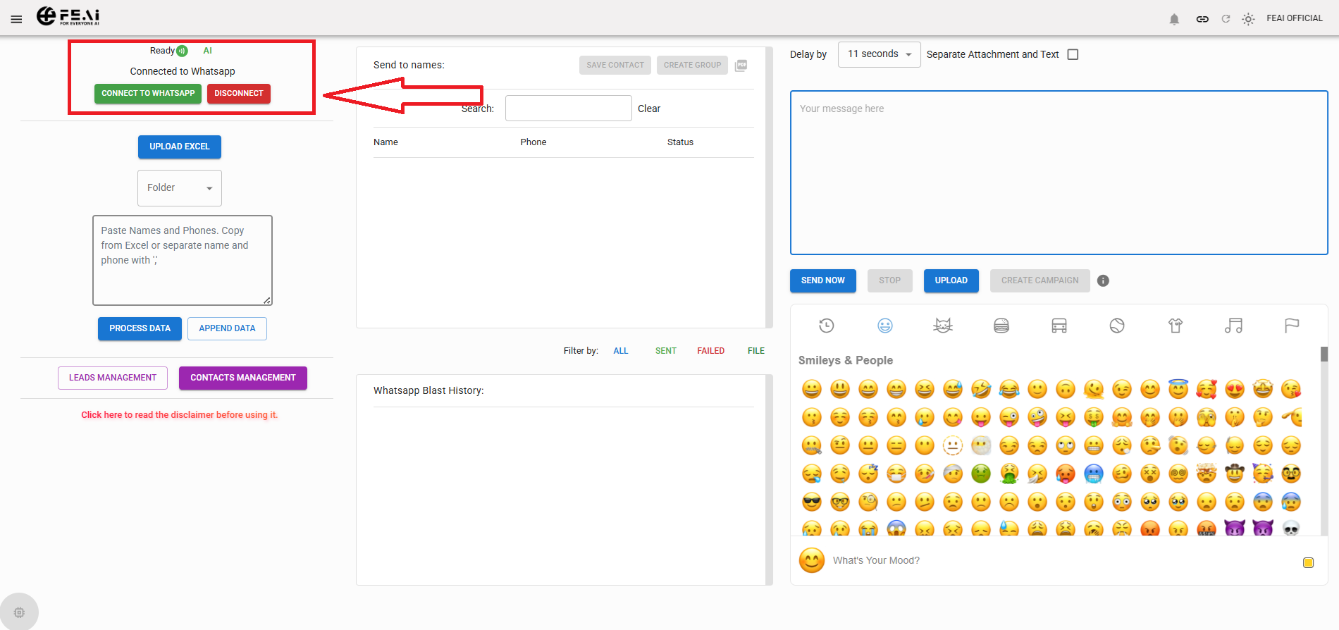
Task: Click the emoji picker scrollbar
Action: 1323,354
